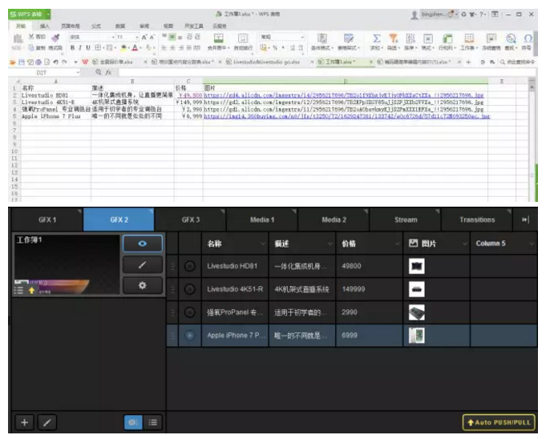The width and height of the screenshot is (546, 439).
Task: Toggle italic formatting in WPS
Action: click(x=80, y=47)
